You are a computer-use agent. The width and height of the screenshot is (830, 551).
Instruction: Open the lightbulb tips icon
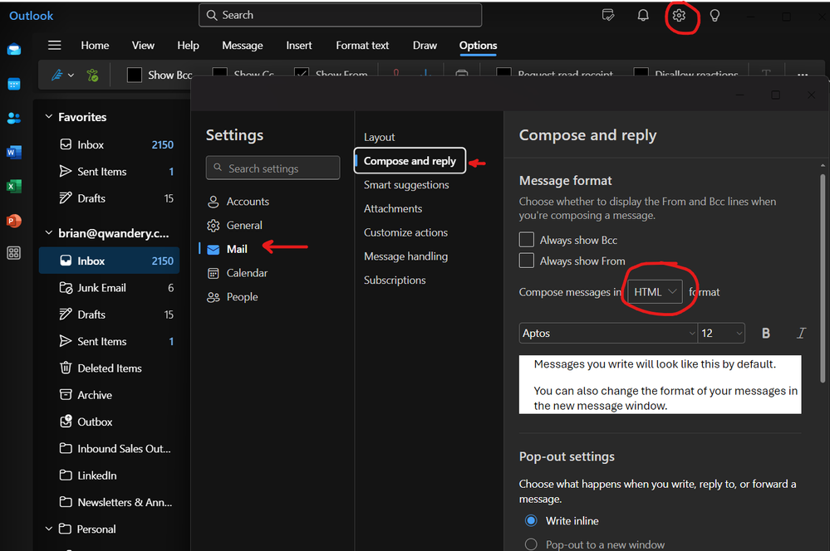click(715, 16)
